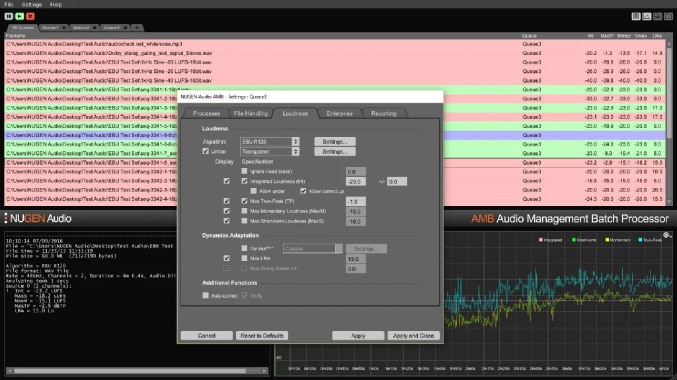
Task: Click the Short-term legend marker in graph
Action: 574,240
